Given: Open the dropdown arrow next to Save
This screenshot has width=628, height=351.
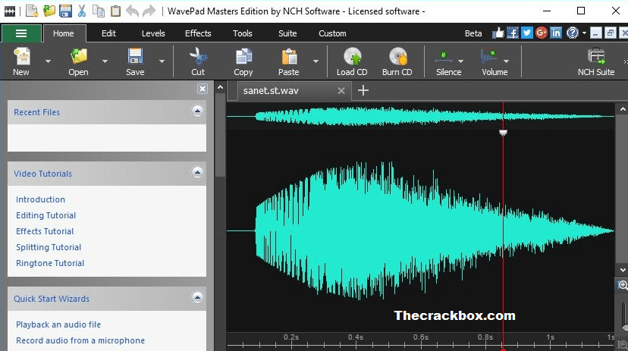Looking at the screenshot, I should 162,61.
